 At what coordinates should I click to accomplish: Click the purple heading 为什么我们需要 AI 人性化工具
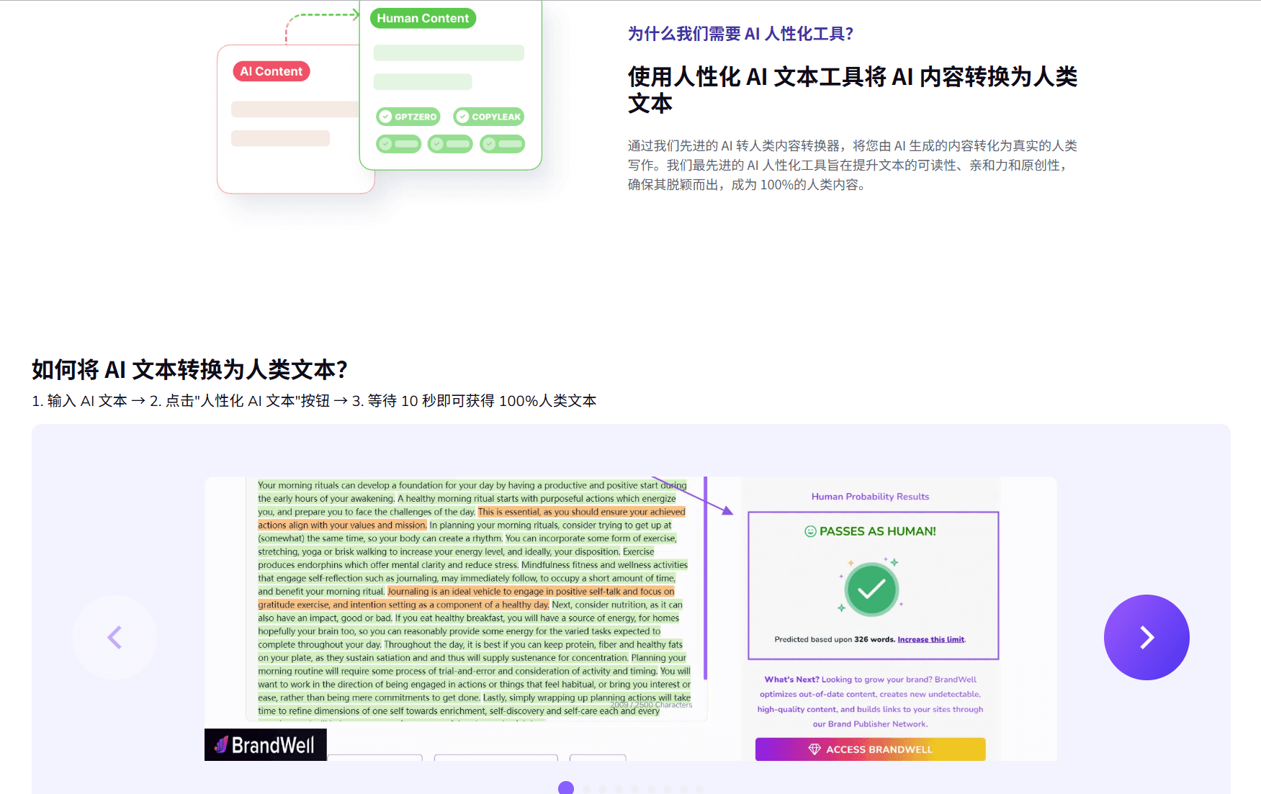tap(739, 33)
